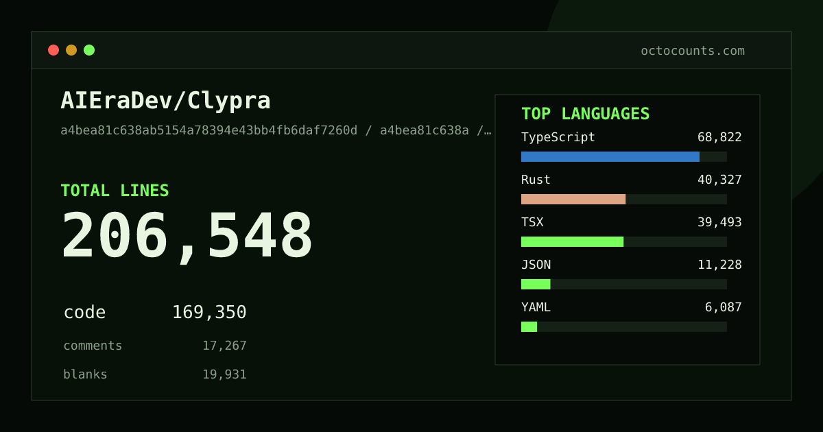Click the salmon Rust progress bar
823x432 pixels.
tap(573, 199)
